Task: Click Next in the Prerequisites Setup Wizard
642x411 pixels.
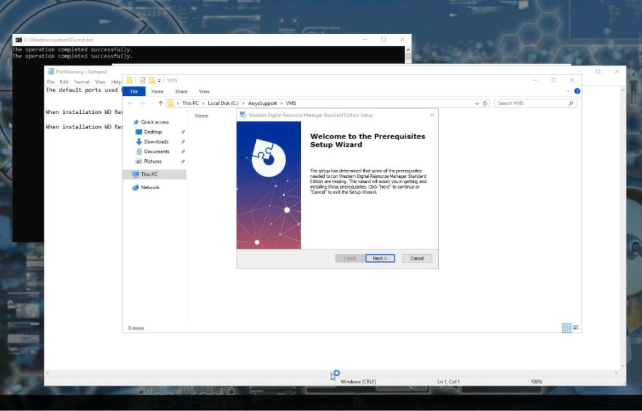Action: coord(380,258)
